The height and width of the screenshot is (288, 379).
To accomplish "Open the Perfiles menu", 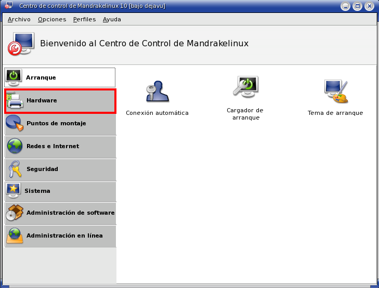I will [84, 19].
